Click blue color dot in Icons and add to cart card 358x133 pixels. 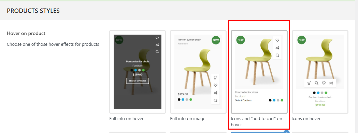(x=274, y=100)
